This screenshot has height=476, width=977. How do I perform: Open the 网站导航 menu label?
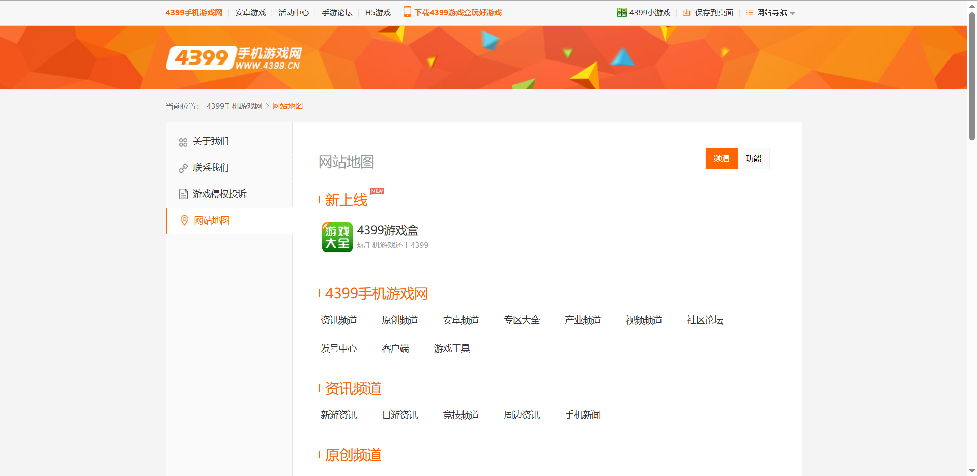pyautogui.click(x=772, y=13)
